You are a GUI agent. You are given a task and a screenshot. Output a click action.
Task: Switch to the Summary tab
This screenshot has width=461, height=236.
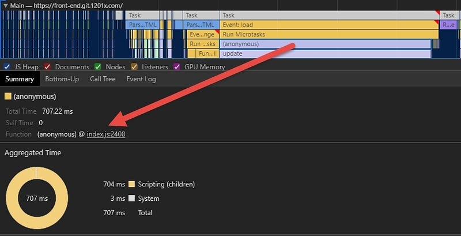pyautogui.click(x=20, y=79)
